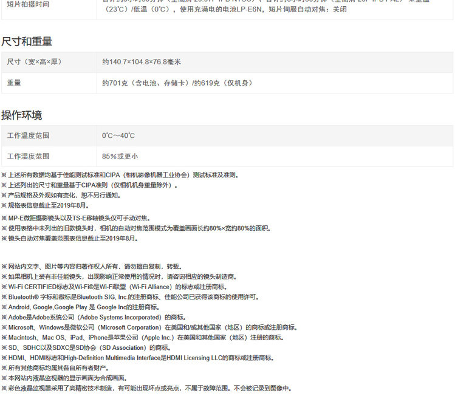Screen dimensions: 455x410
Task: Click the Macintosh、Mac OS Apple note
Action: click(x=143, y=338)
